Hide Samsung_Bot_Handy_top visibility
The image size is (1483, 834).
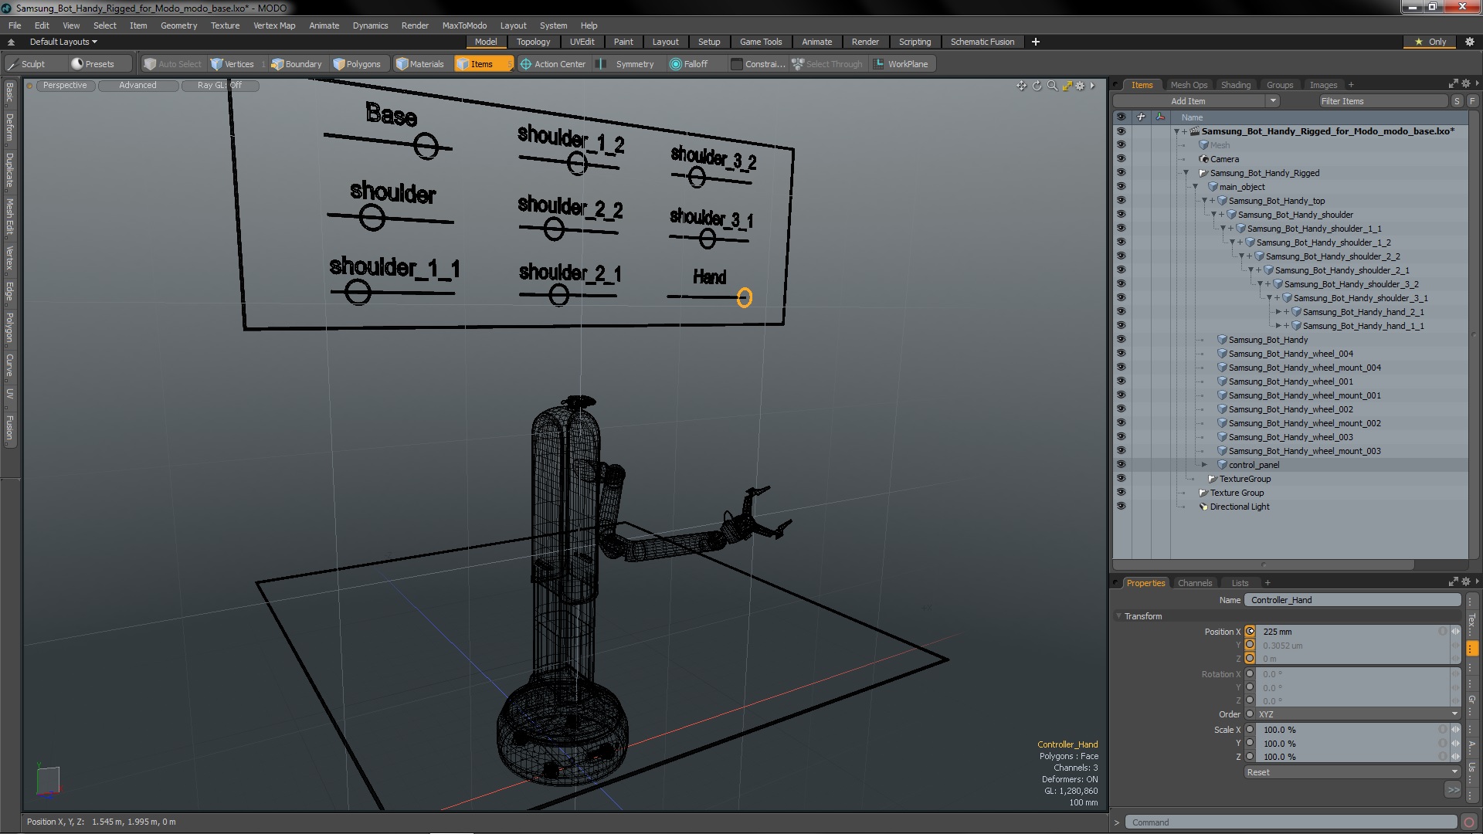tap(1121, 201)
